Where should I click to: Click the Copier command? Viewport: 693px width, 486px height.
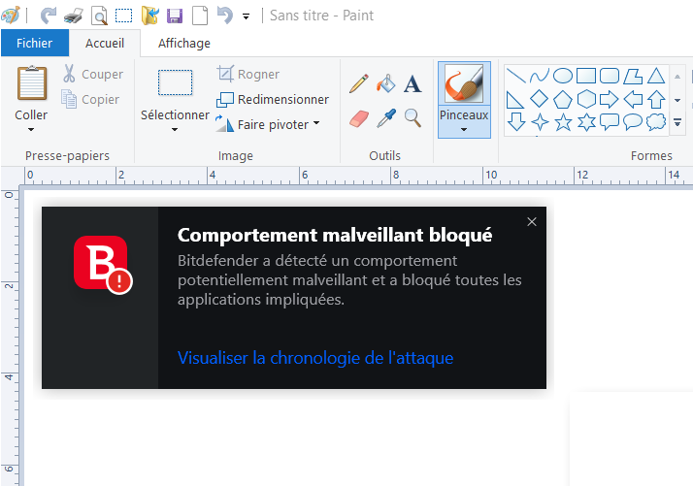91,99
